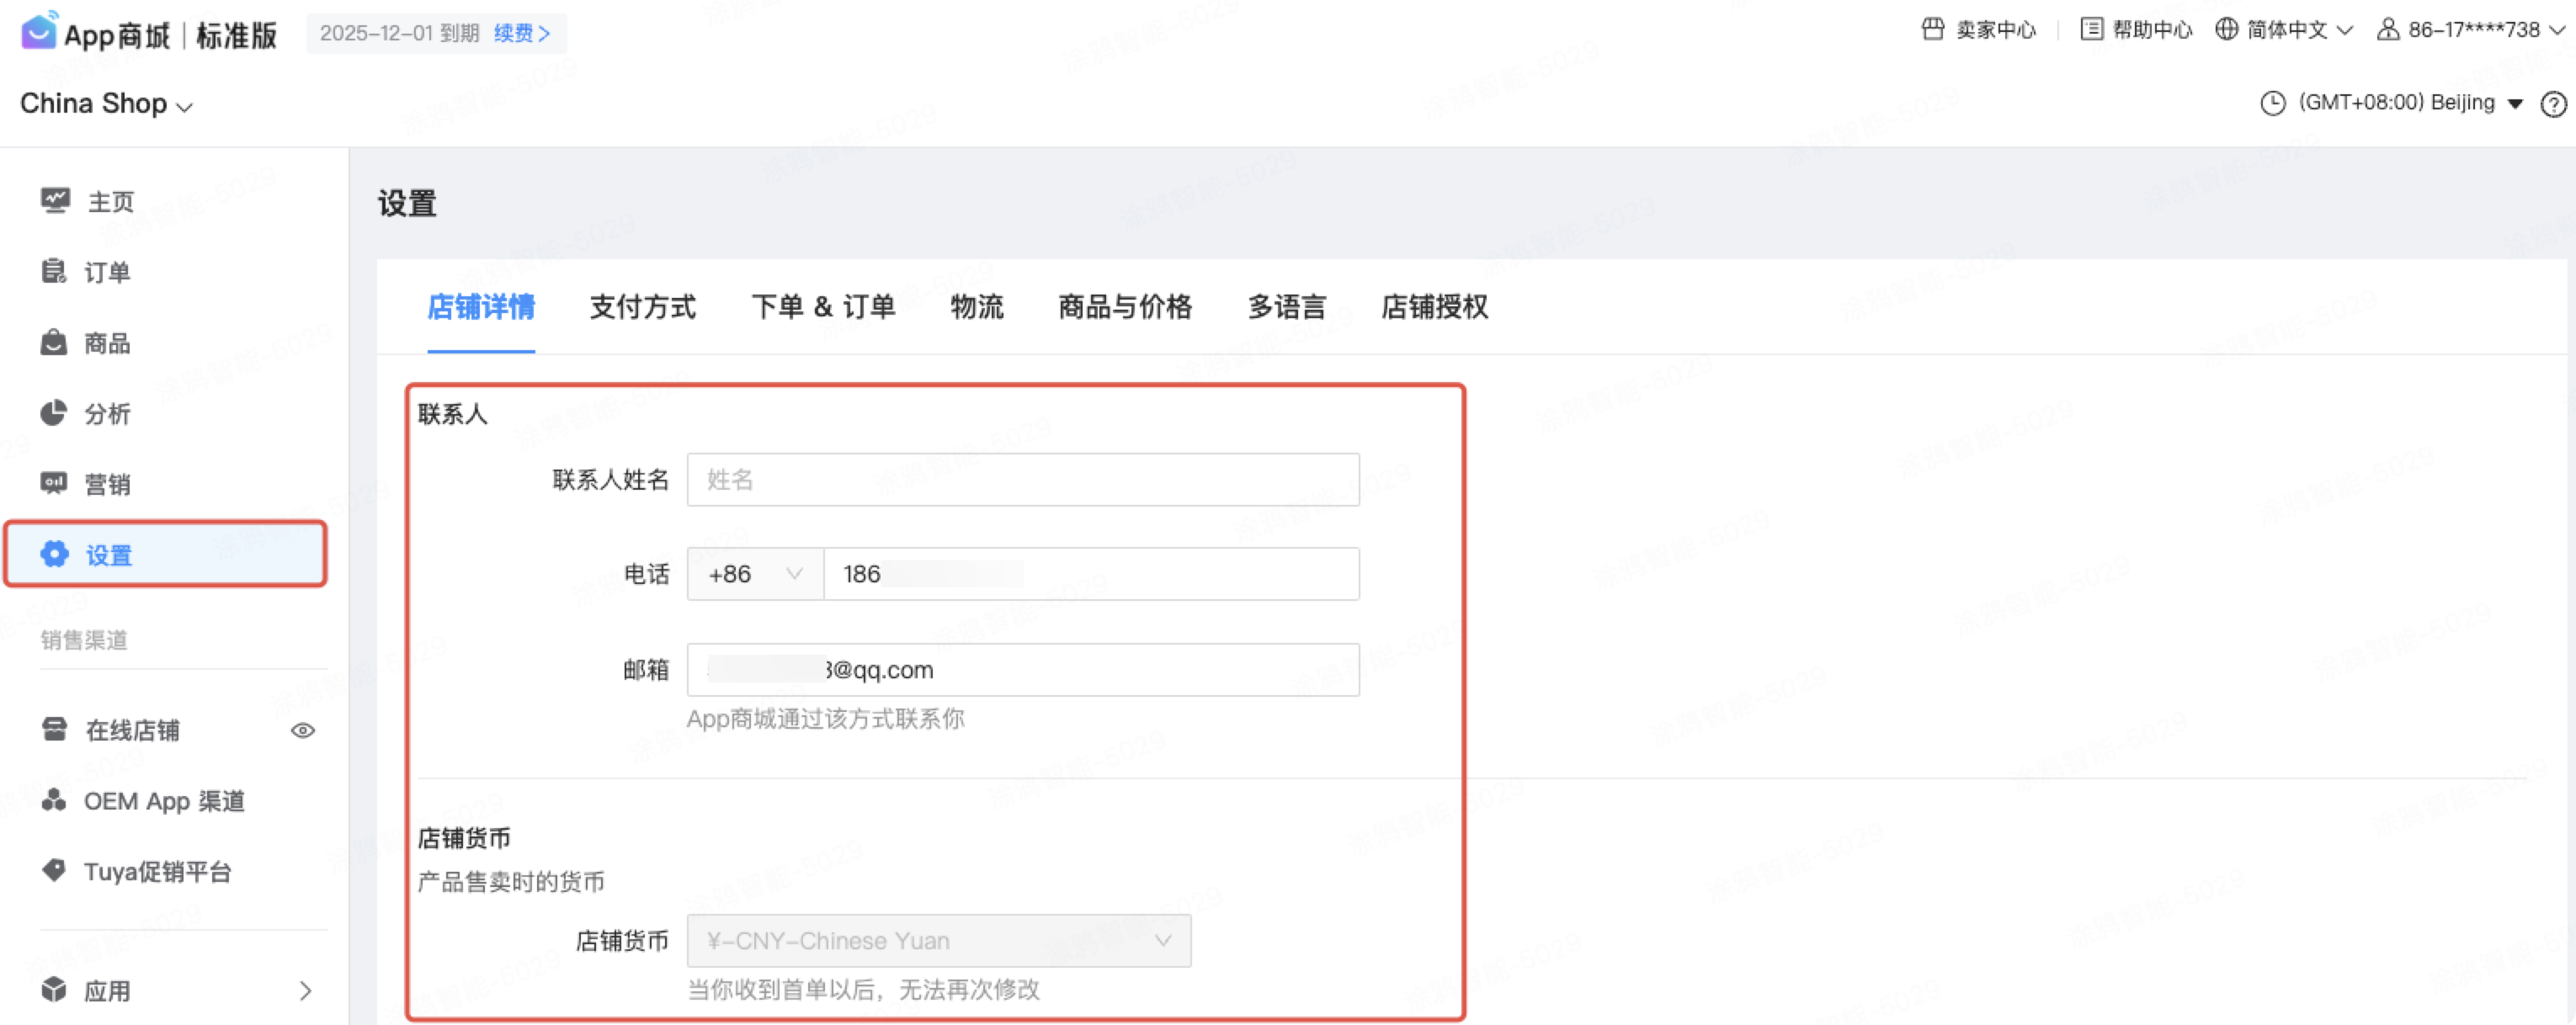Click the clock timezone icon

2273,103
